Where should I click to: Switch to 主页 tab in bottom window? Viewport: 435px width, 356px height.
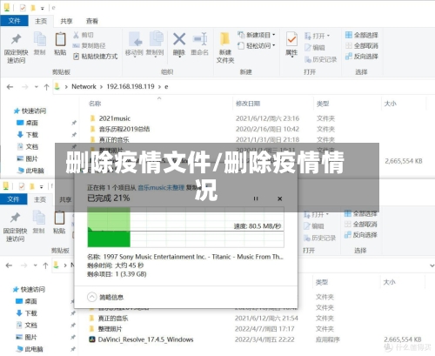[x=40, y=199]
